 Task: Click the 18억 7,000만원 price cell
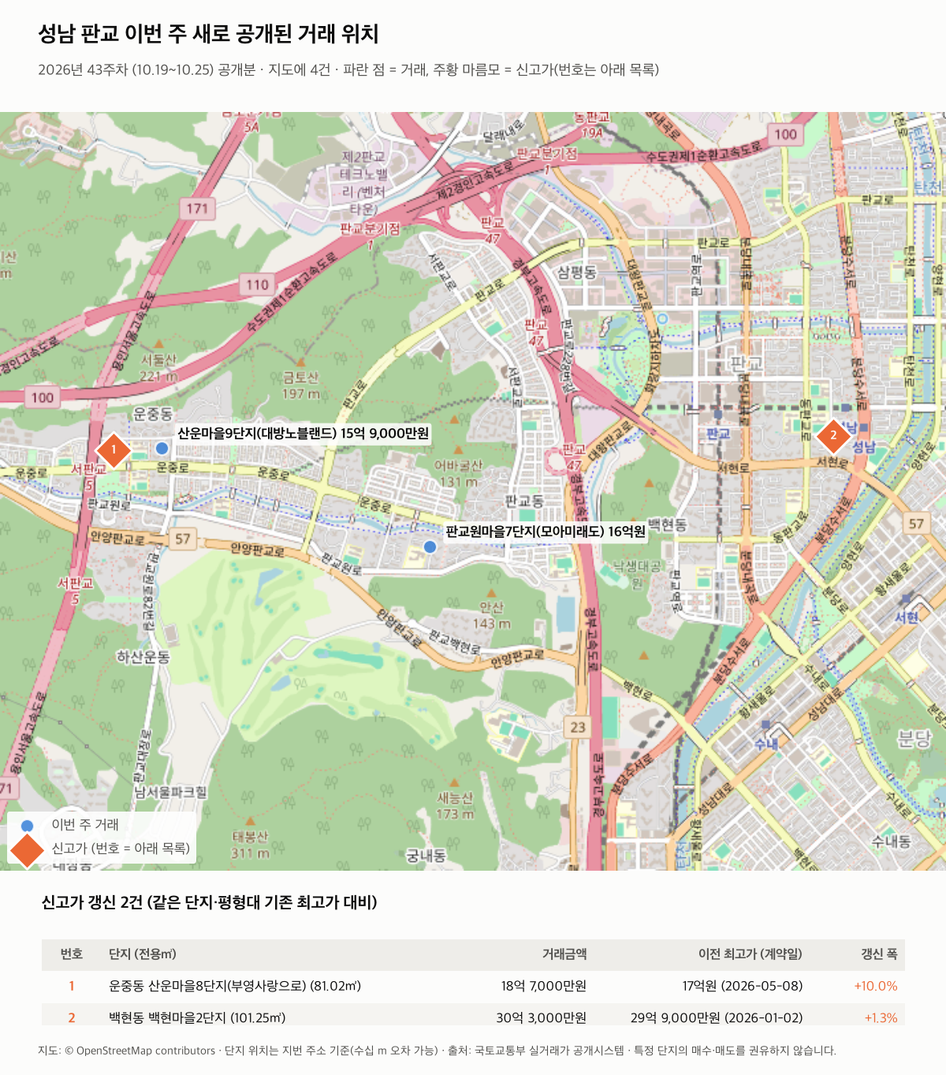click(544, 986)
